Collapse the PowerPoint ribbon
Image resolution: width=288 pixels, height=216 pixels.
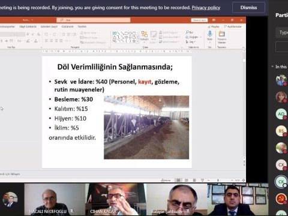243,47
